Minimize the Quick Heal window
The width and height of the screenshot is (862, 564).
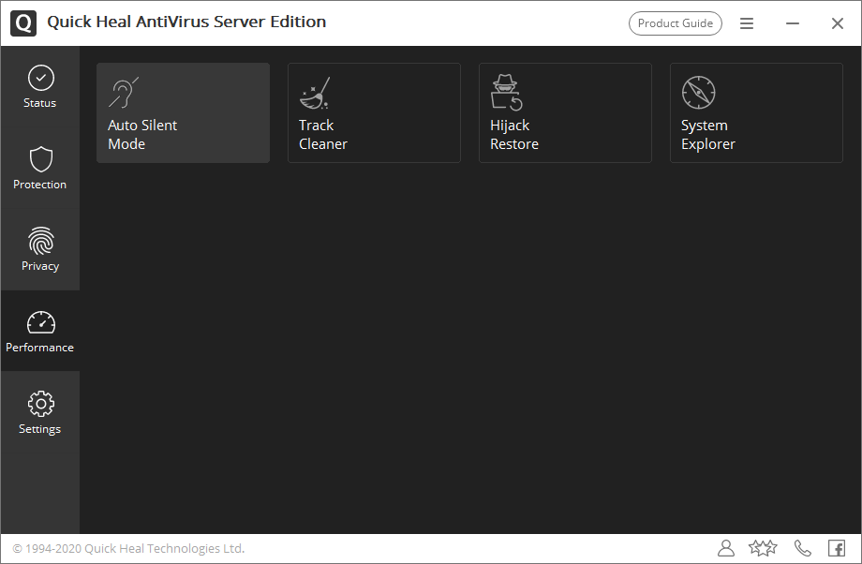click(792, 23)
